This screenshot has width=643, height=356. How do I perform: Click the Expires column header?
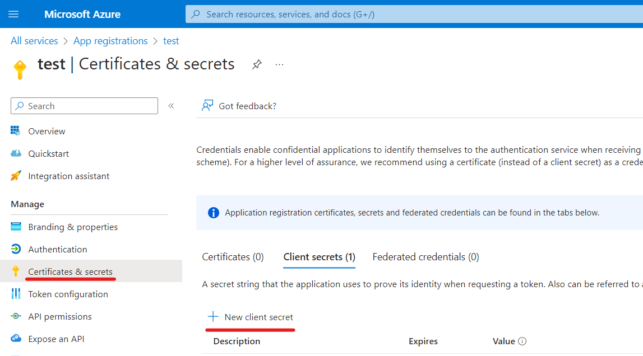tap(423, 341)
